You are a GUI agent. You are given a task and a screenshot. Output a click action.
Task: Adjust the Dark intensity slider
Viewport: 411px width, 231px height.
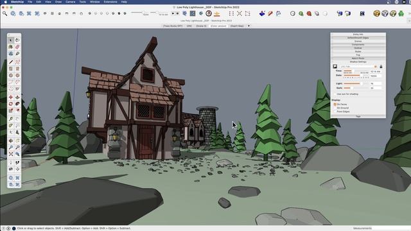(x=356, y=88)
